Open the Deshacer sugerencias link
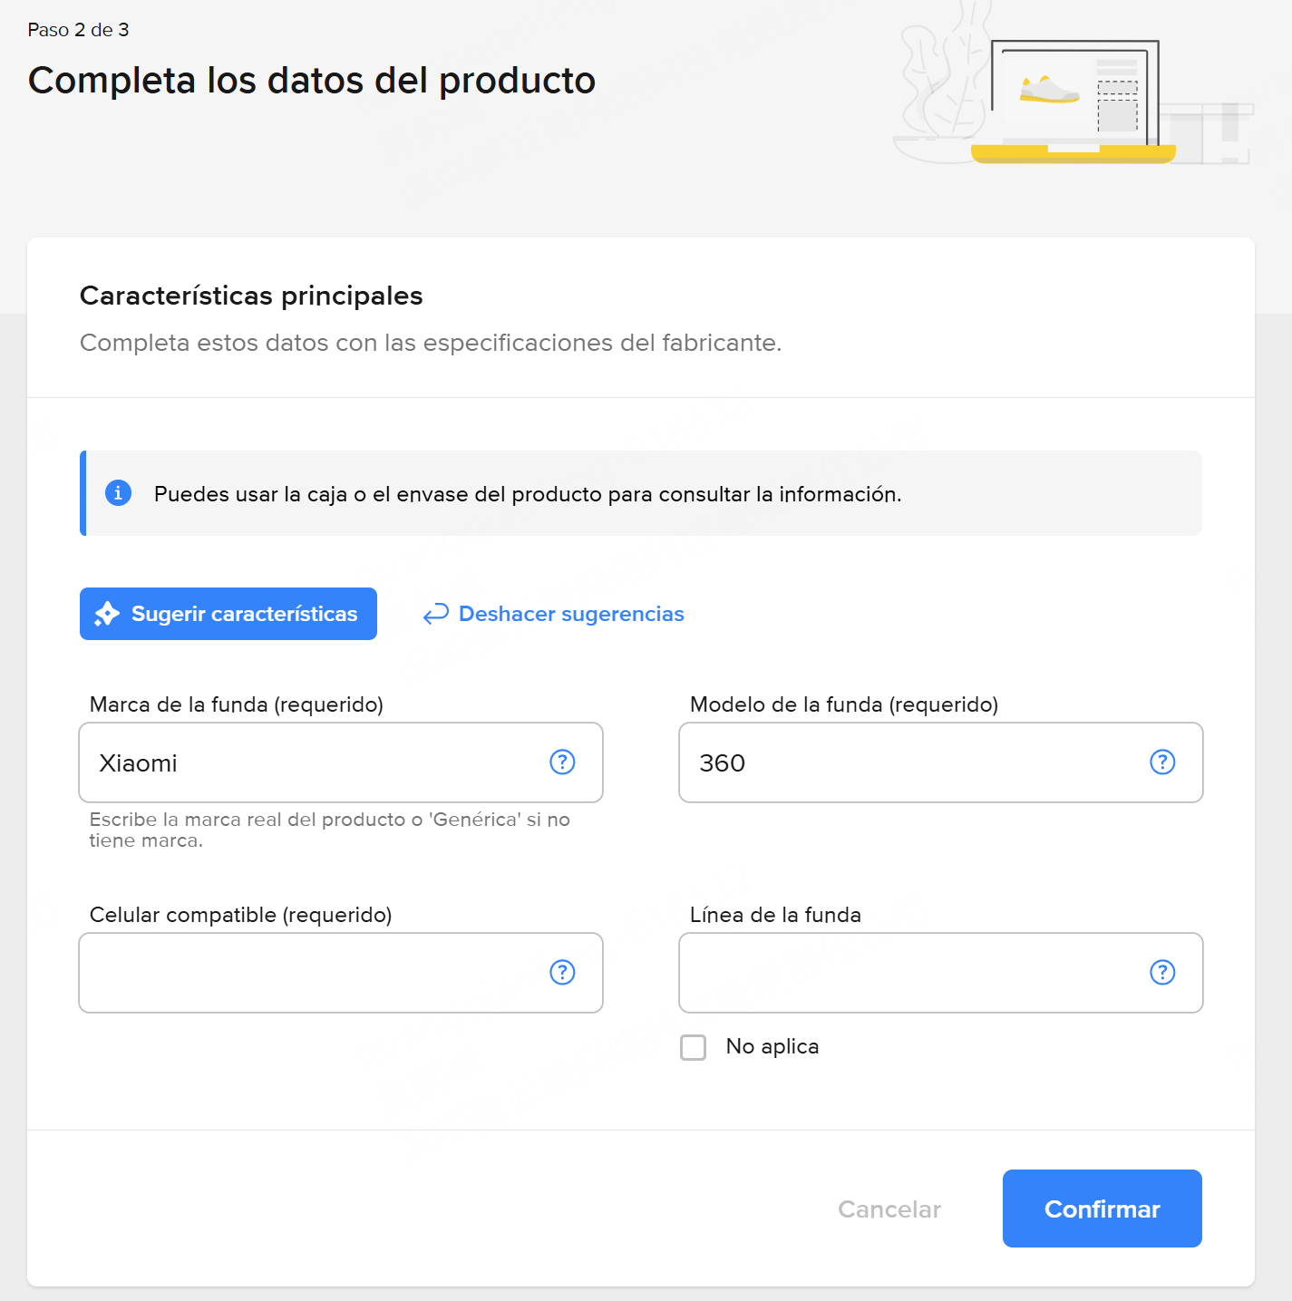 (570, 614)
